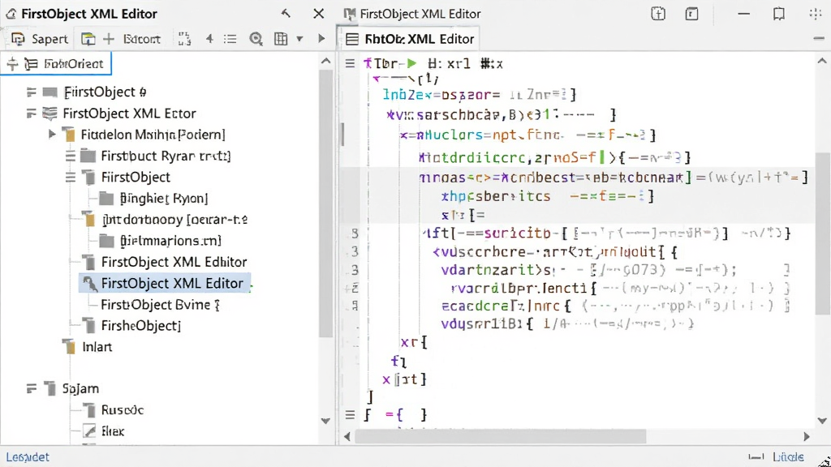Select highlighted FirstObject XML Editor tree item

click(165, 283)
